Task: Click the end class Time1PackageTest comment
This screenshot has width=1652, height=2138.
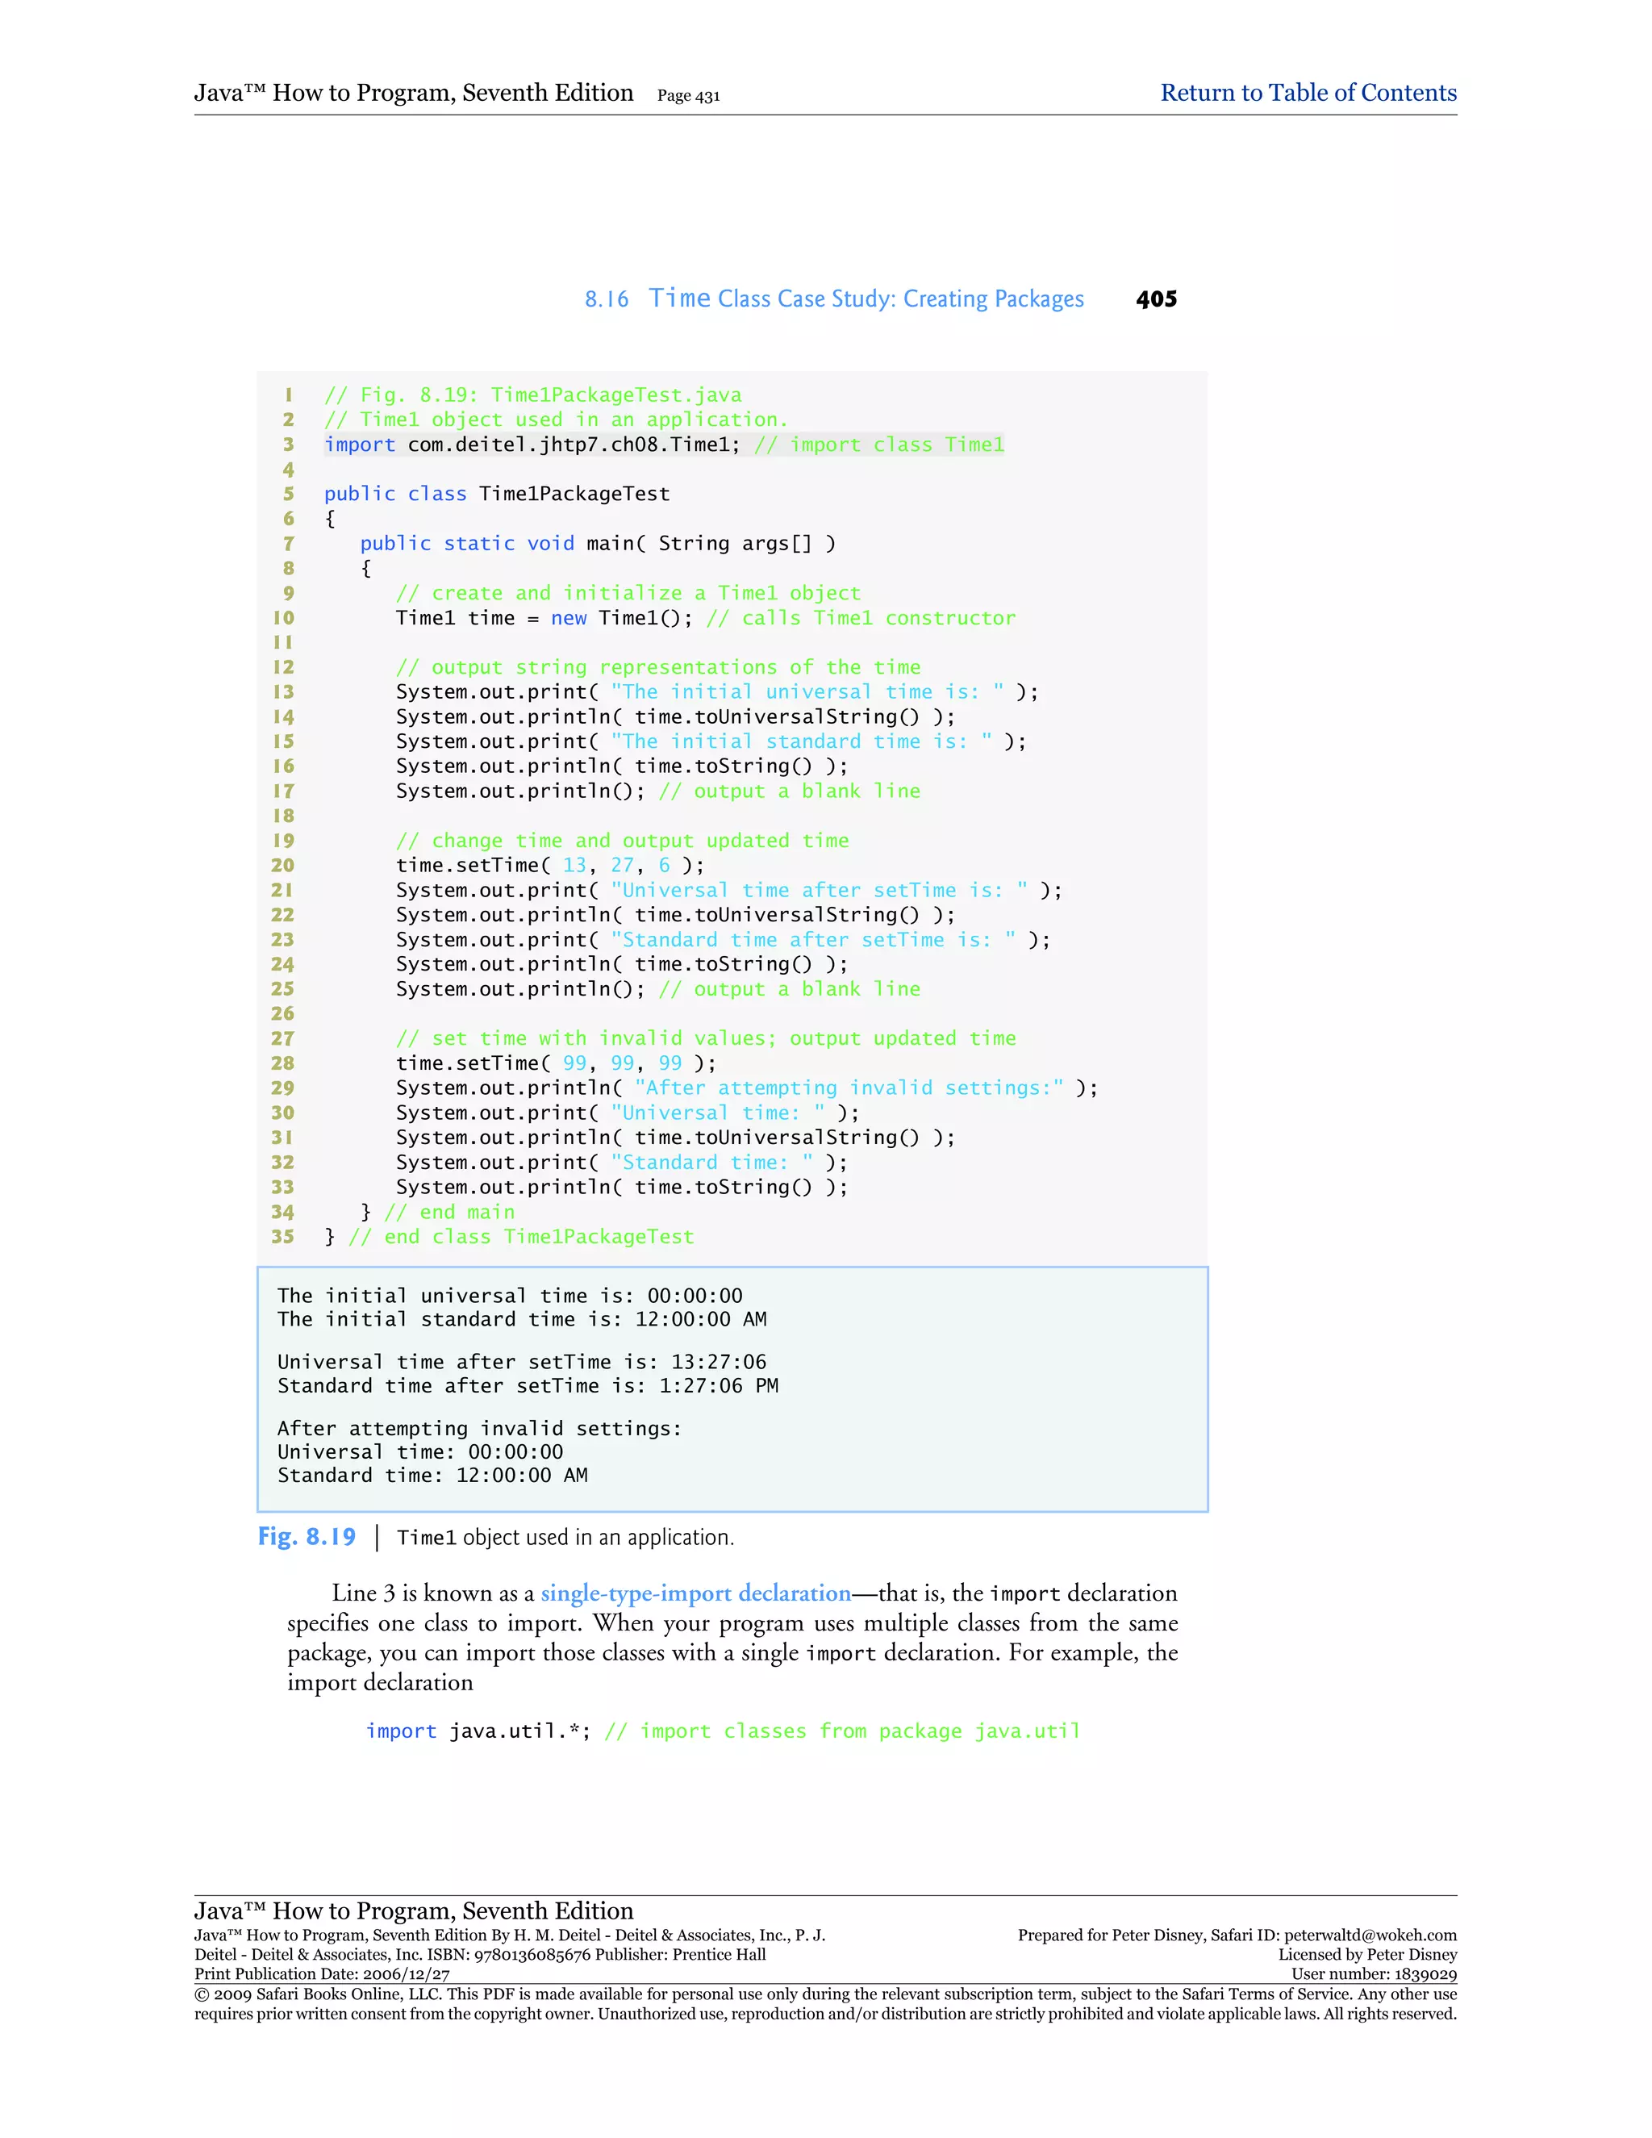Action: tap(520, 1236)
